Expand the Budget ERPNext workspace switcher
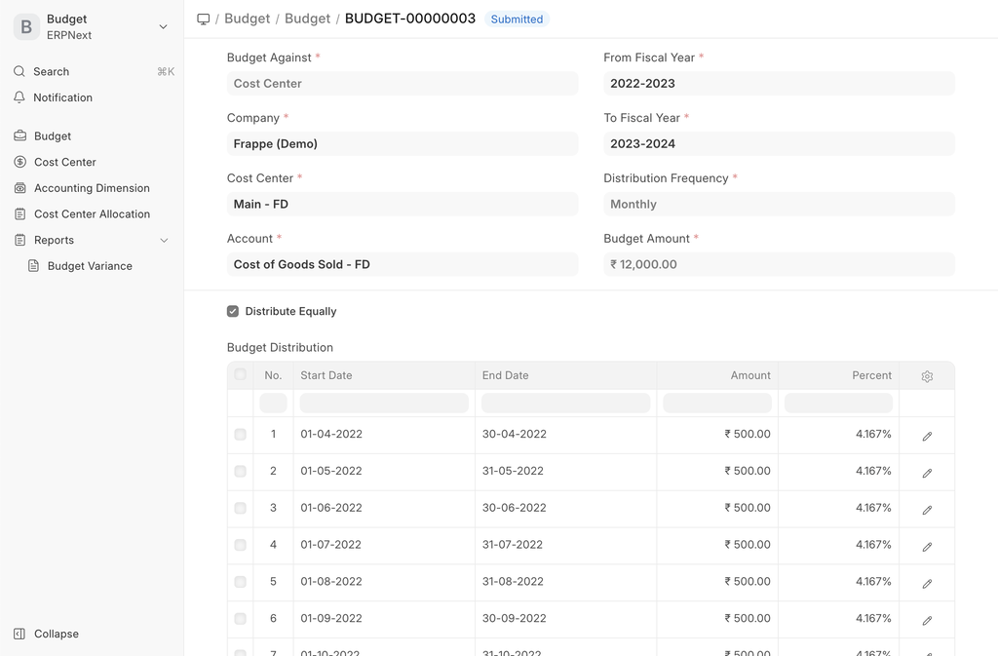This screenshot has width=998, height=656. coord(163,26)
